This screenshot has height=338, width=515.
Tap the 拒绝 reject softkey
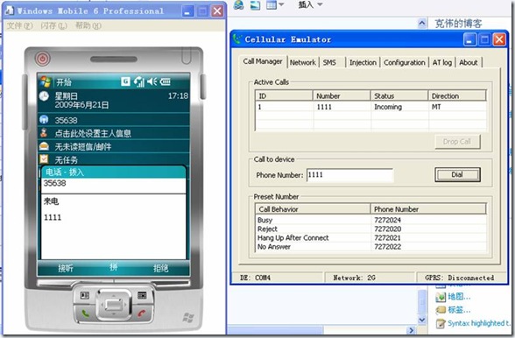(x=160, y=268)
